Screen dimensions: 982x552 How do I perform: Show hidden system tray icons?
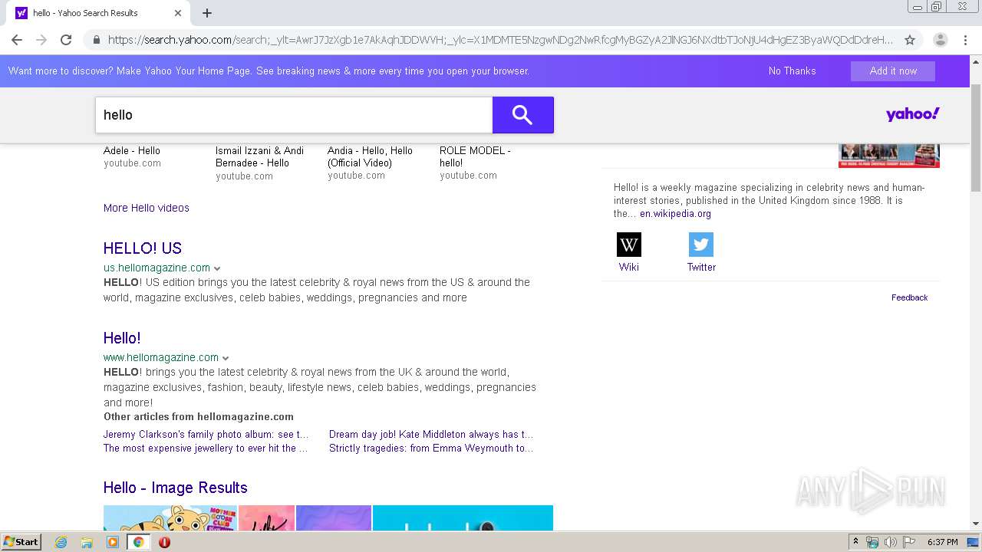[855, 542]
